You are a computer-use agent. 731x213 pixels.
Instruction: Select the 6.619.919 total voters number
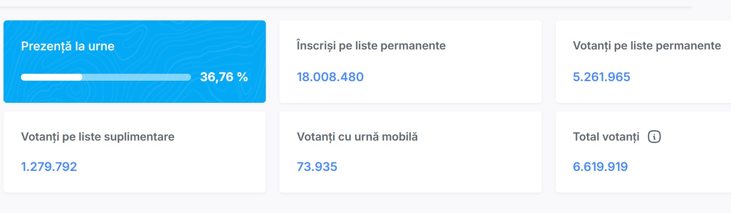tap(600, 167)
